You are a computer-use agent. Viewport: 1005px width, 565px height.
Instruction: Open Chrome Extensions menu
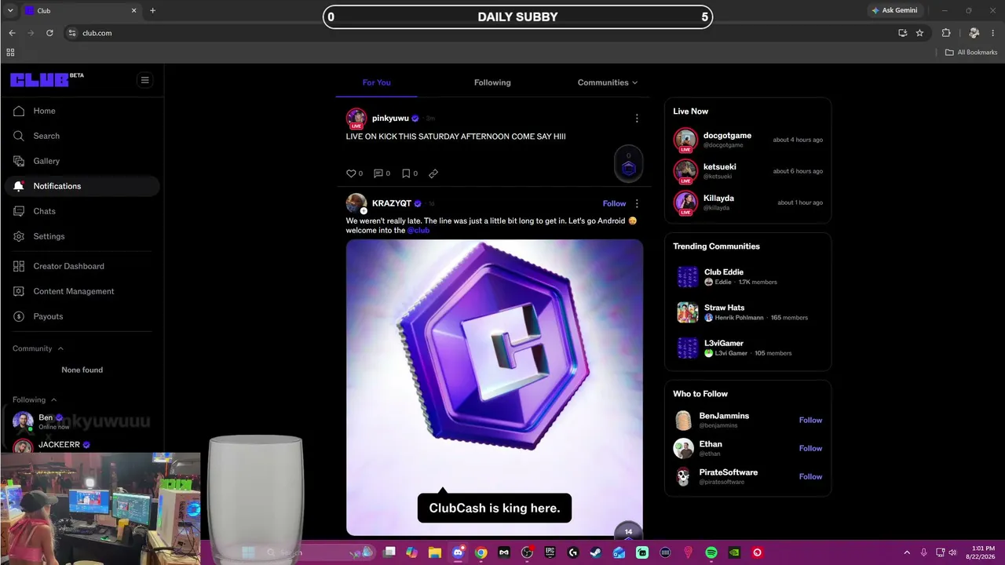[946, 33]
